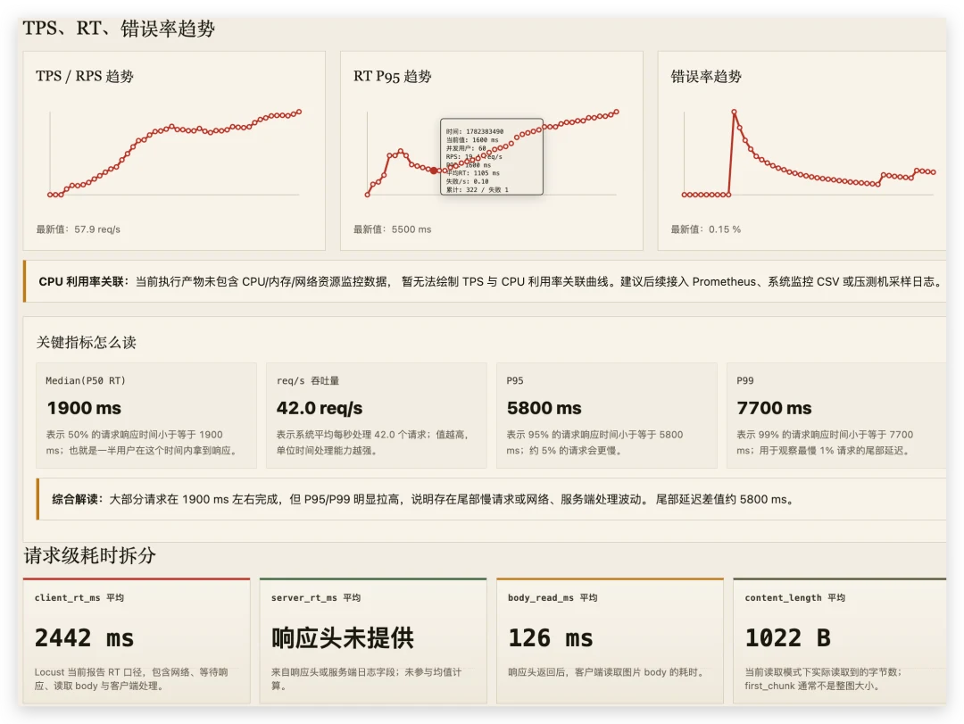Click the '126 ms' body read value

[x=551, y=638]
